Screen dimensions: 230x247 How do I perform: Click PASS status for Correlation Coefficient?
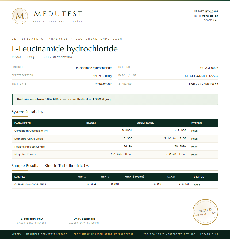[194, 131]
